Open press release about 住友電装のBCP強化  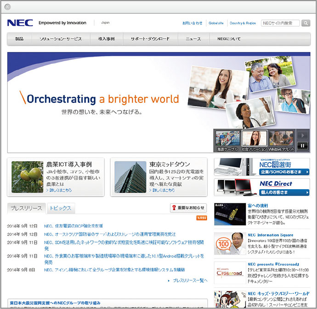click(x=74, y=226)
